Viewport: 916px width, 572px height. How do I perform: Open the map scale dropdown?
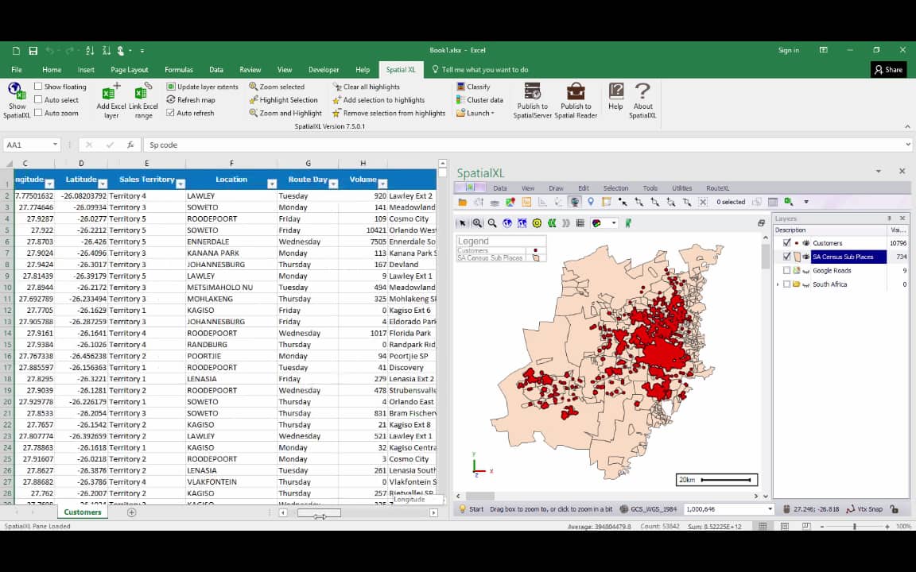[770, 509]
